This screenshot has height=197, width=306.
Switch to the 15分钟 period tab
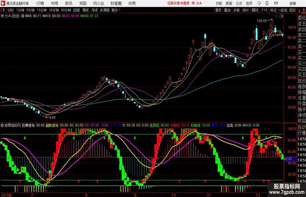click(x=42, y=10)
